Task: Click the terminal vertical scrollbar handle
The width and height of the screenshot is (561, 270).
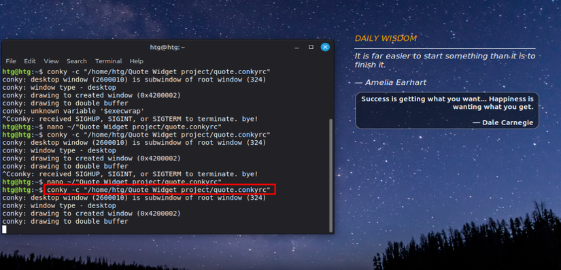Action: coord(331,175)
